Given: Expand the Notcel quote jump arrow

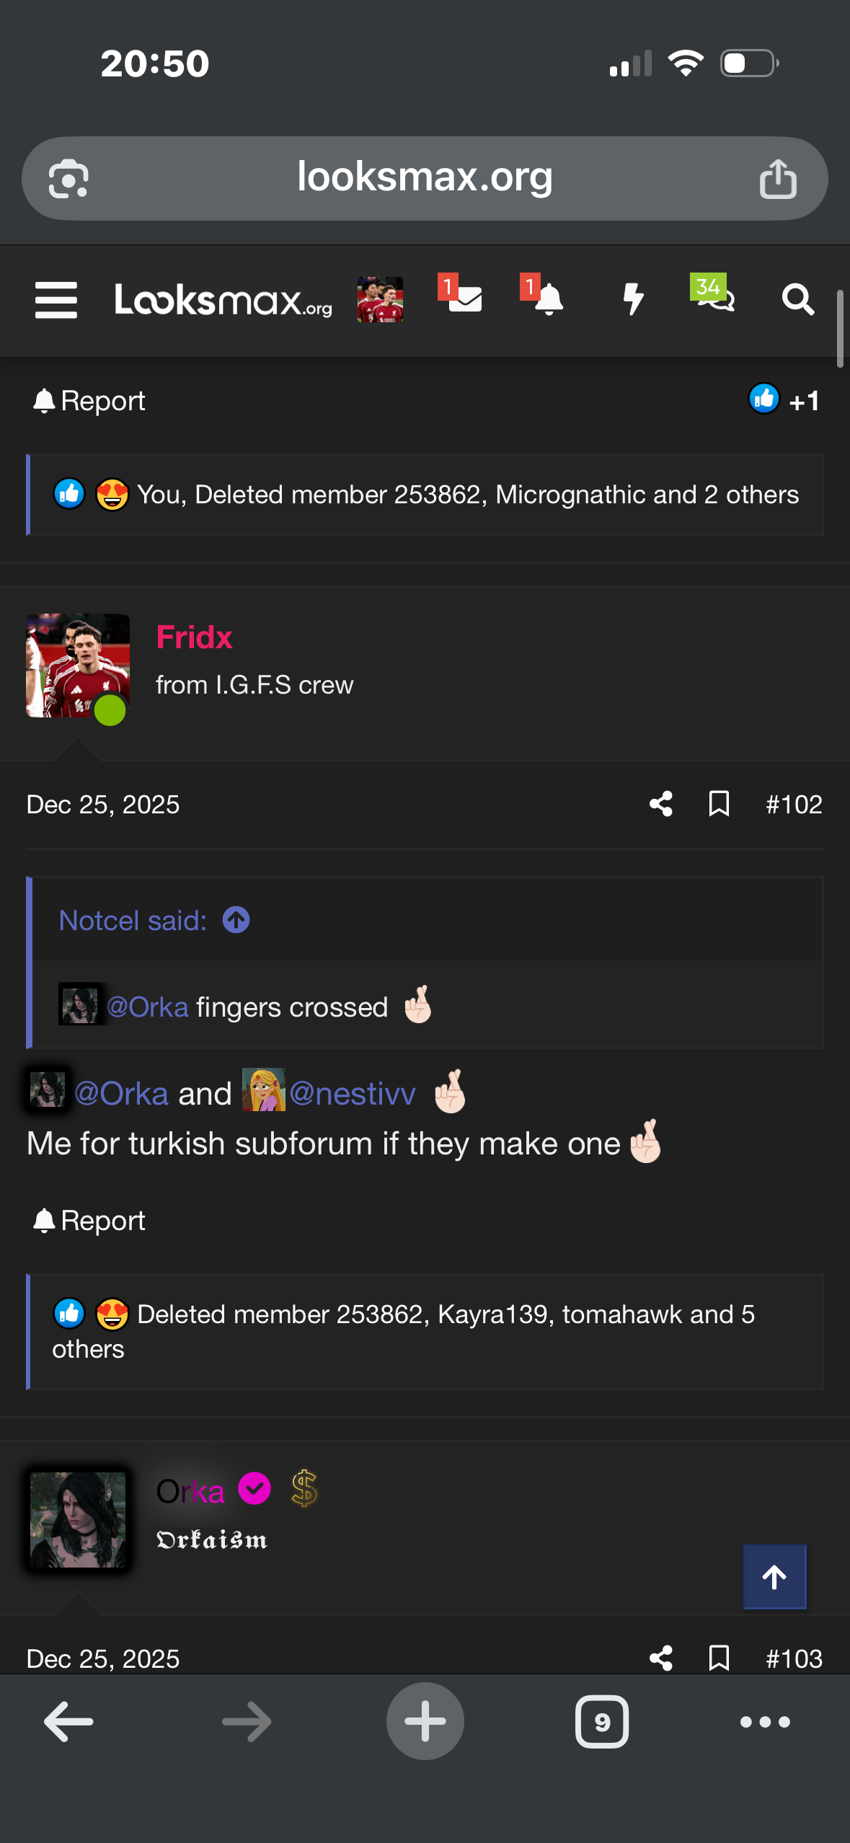Looking at the screenshot, I should pyautogui.click(x=236, y=920).
